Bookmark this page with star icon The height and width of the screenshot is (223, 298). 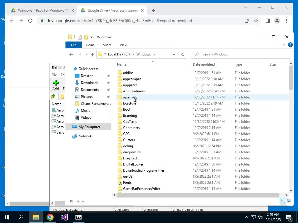click(x=256, y=21)
